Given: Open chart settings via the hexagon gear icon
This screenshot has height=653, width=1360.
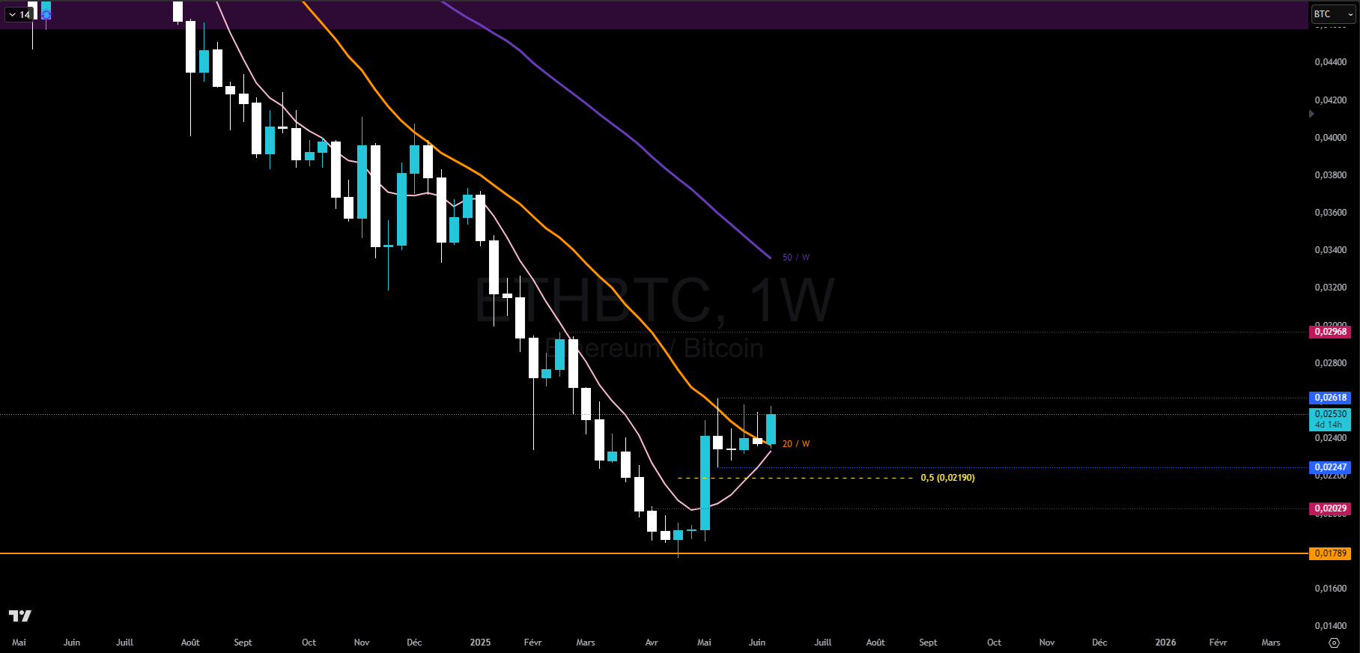Looking at the screenshot, I should click(1334, 643).
